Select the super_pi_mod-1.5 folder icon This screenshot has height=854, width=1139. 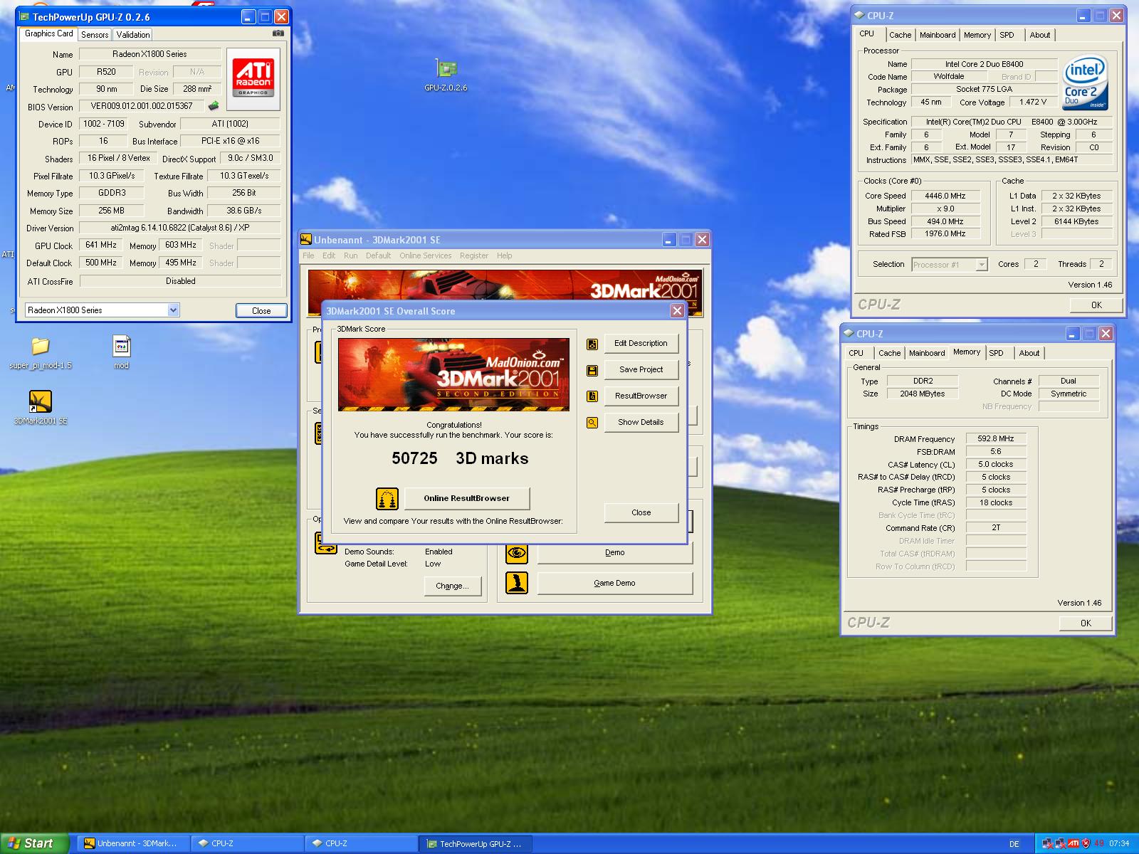click(41, 353)
